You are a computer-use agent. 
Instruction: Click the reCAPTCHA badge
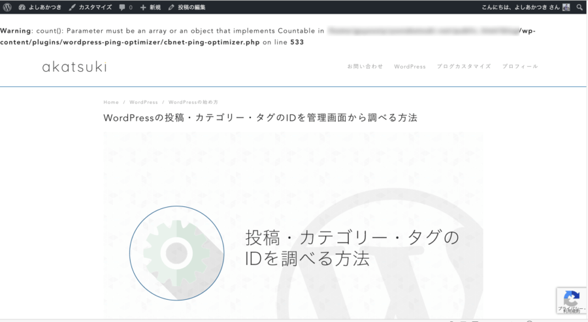pyautogui.click(x=571, y=302)
